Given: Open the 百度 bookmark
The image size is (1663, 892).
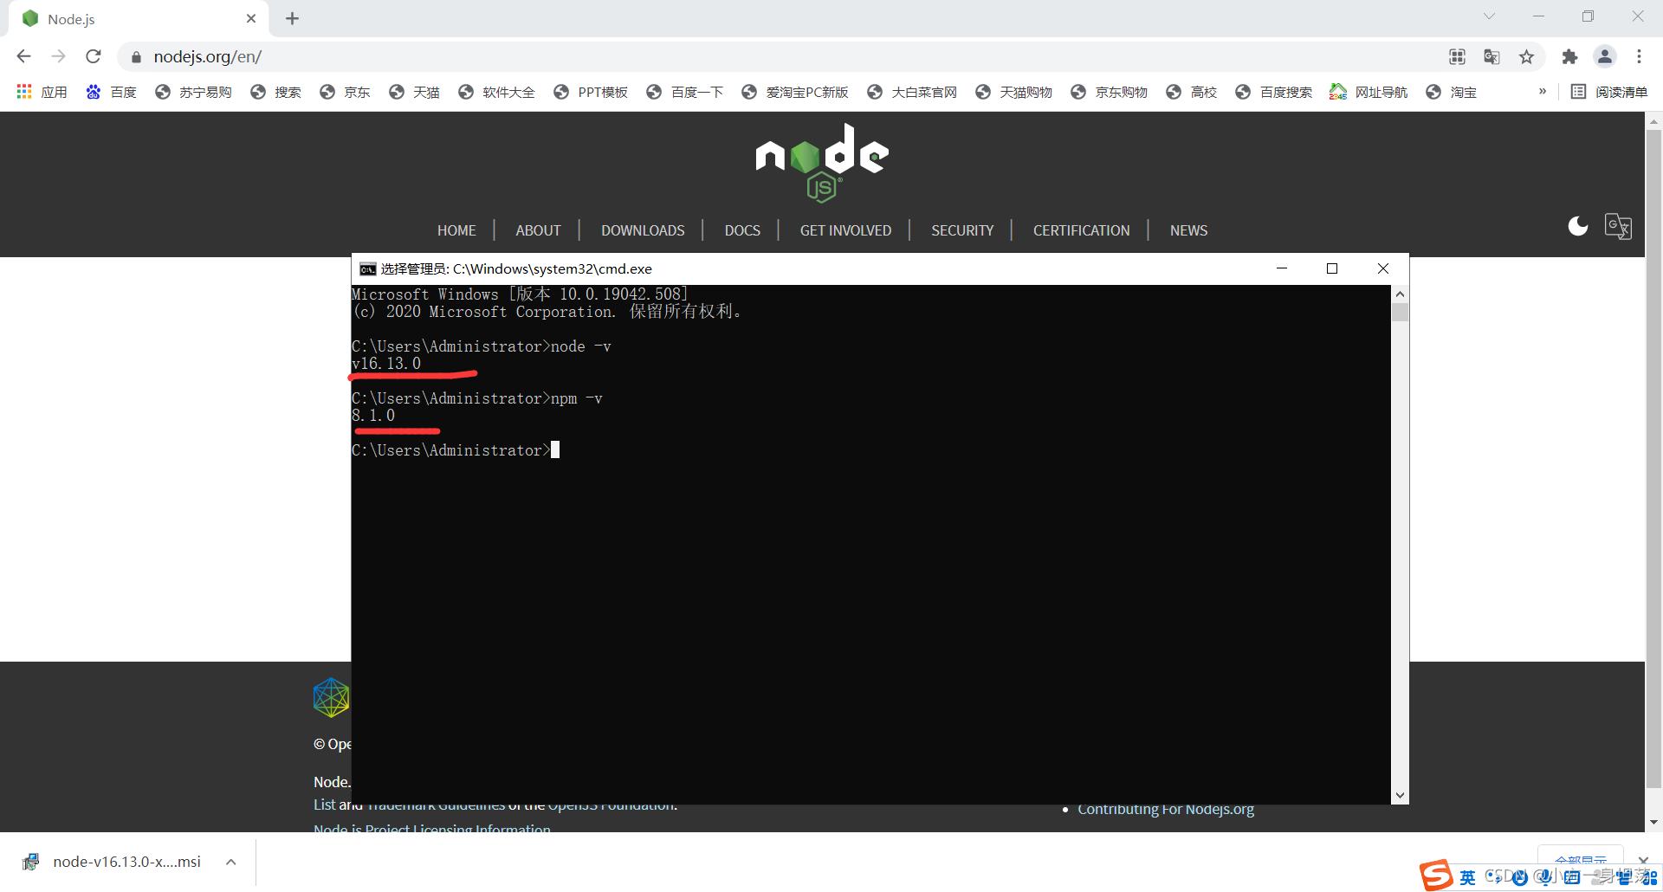Looking at the screenshot, I should click(111, 92).
